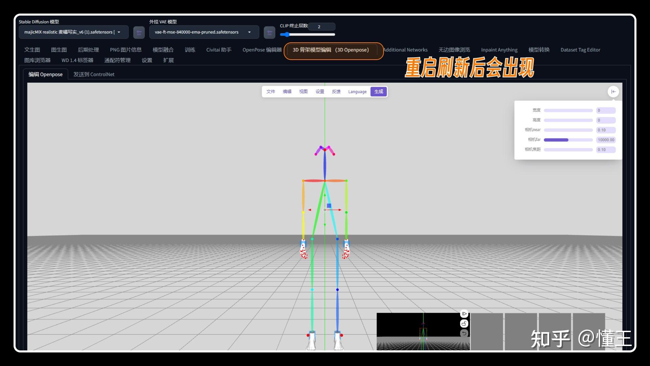The width and height of the screenshot is (650, 366).
Task: Open the 文件 menu in the editor toolbar
Action: click(x=270, y=91)
